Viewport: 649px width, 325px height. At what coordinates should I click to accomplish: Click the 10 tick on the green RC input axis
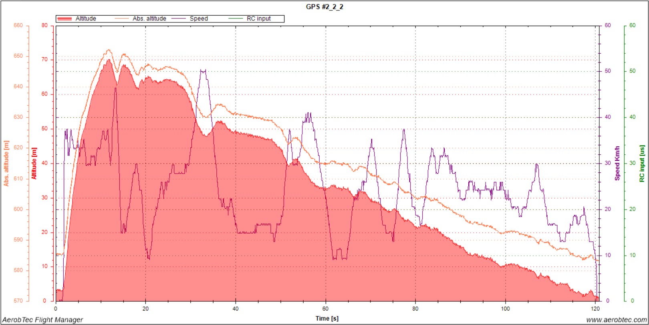pyautogui.click(x=632, y=255)
